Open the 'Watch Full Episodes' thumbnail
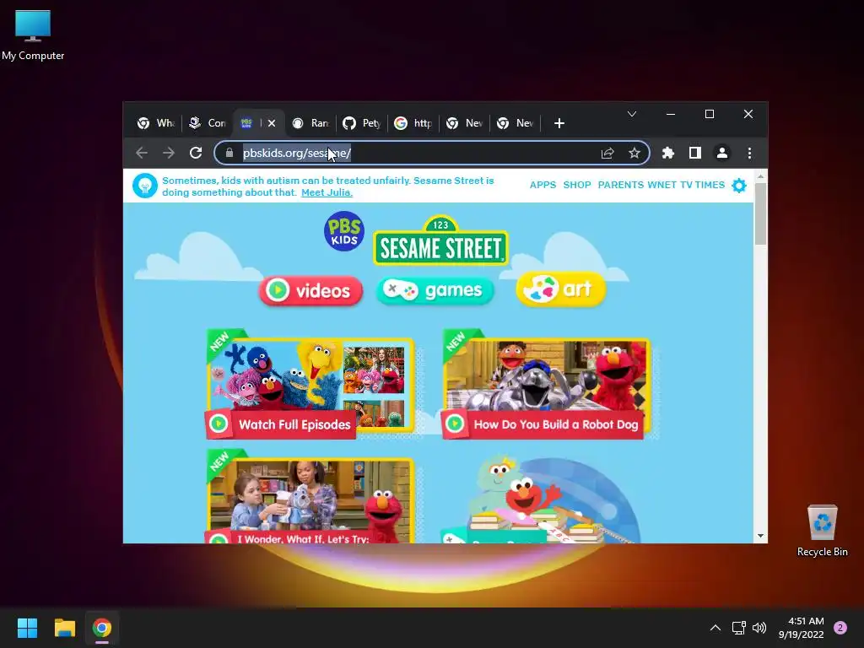This screenshot has width=864, height=648. (310, 385)
